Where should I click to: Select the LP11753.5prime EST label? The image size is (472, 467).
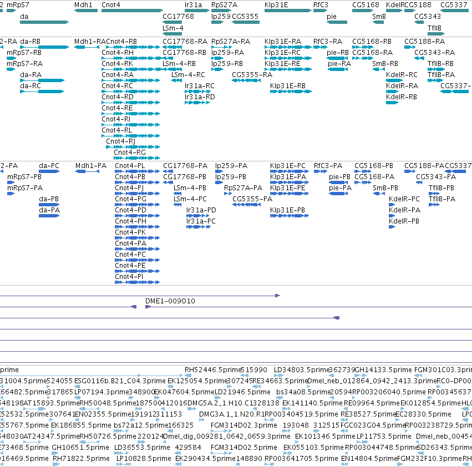click(384, 436)
